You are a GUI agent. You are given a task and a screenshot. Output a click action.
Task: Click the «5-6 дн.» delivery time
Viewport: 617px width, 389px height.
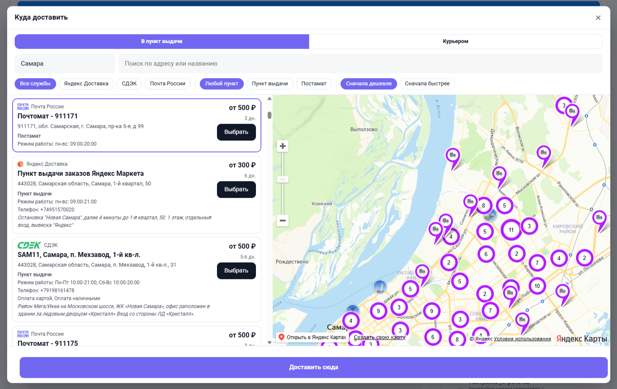coord(248,257)
